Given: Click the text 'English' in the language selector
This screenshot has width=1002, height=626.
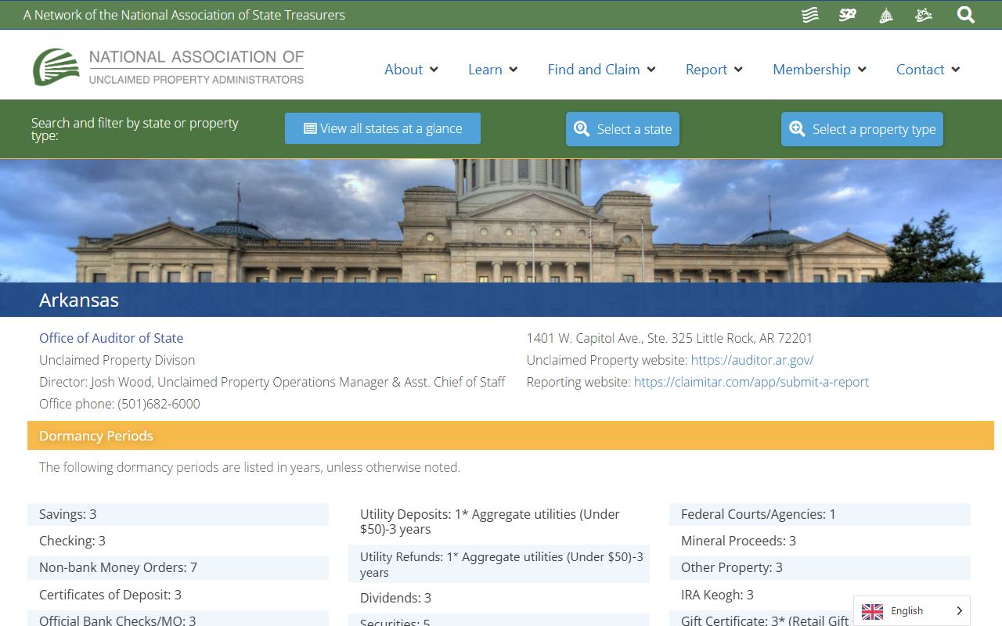Looking at the screenshot, I should (x=906, y=611).
